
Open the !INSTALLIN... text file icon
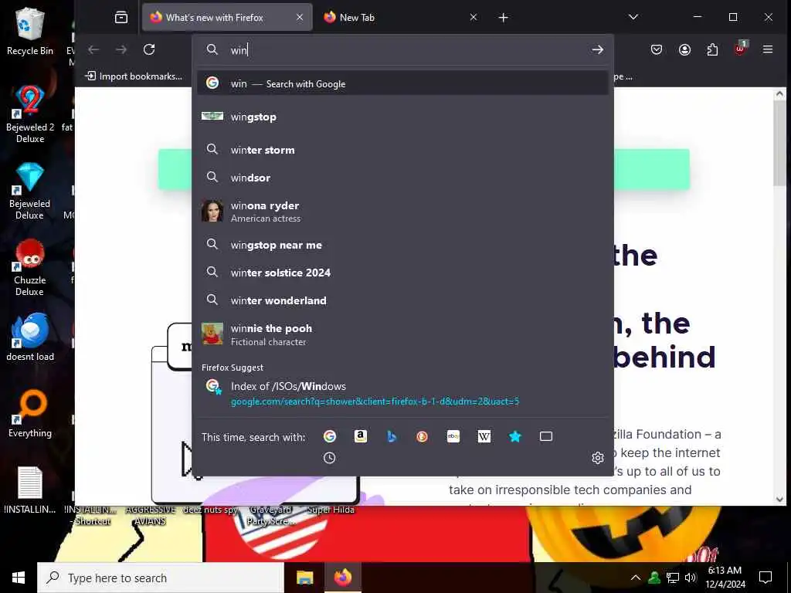(30, 490)
